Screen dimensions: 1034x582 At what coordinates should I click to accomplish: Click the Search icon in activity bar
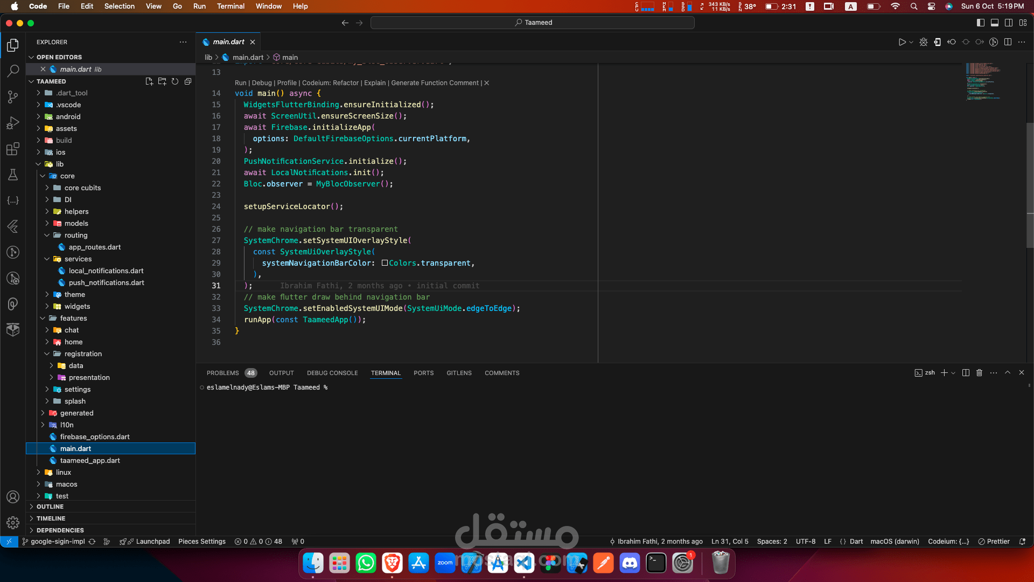tap(13, 71)
